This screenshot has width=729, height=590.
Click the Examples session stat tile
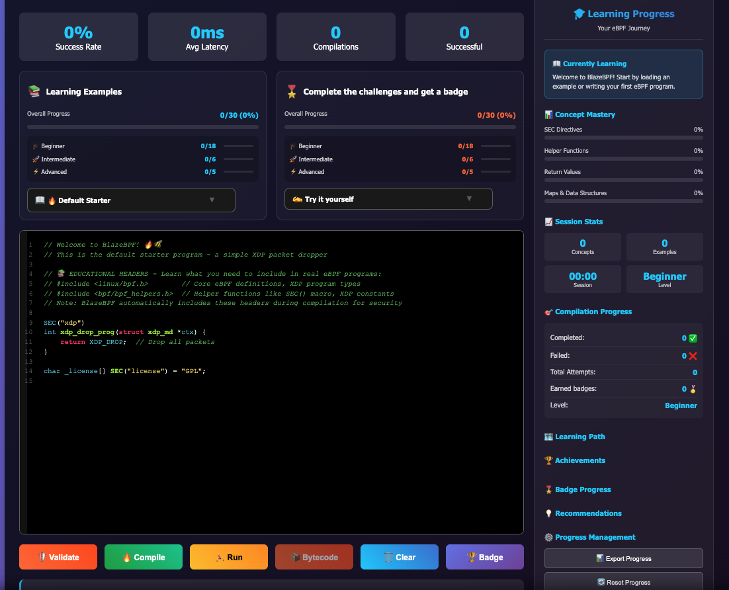(664, 247)
